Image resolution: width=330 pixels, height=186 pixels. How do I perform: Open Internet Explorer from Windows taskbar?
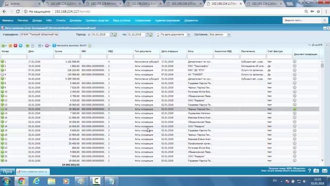coord(37,181)
